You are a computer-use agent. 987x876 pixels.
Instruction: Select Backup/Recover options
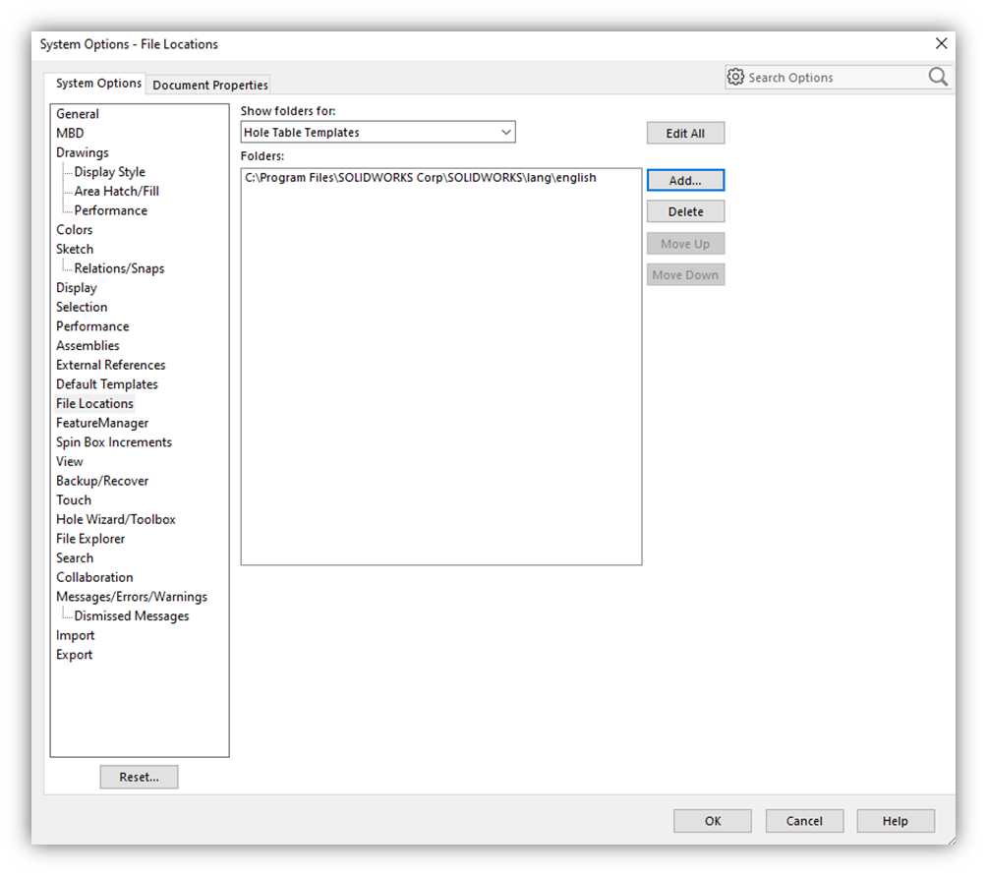point(102,480)
